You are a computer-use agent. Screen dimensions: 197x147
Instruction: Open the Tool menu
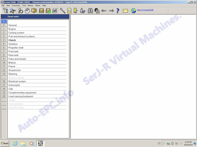(24, 6)
